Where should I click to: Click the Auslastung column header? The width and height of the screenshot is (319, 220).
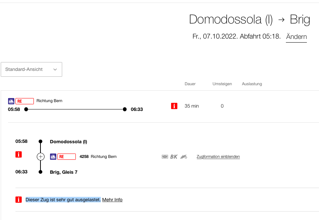coord(252,84)
